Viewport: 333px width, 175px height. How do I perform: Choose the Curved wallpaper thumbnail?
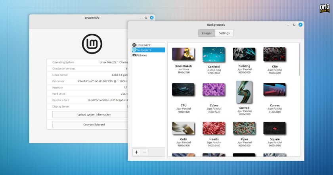pos(244,92)
